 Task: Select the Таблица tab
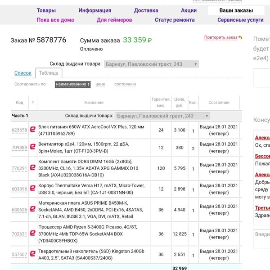pos(49,73)
